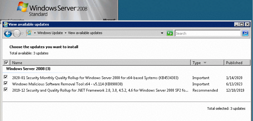
Task: Click the green Refresh button
Action: (170, 33)
